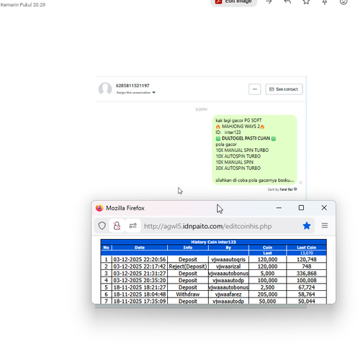Click the 5,000 coin cell

coord(267,274)
